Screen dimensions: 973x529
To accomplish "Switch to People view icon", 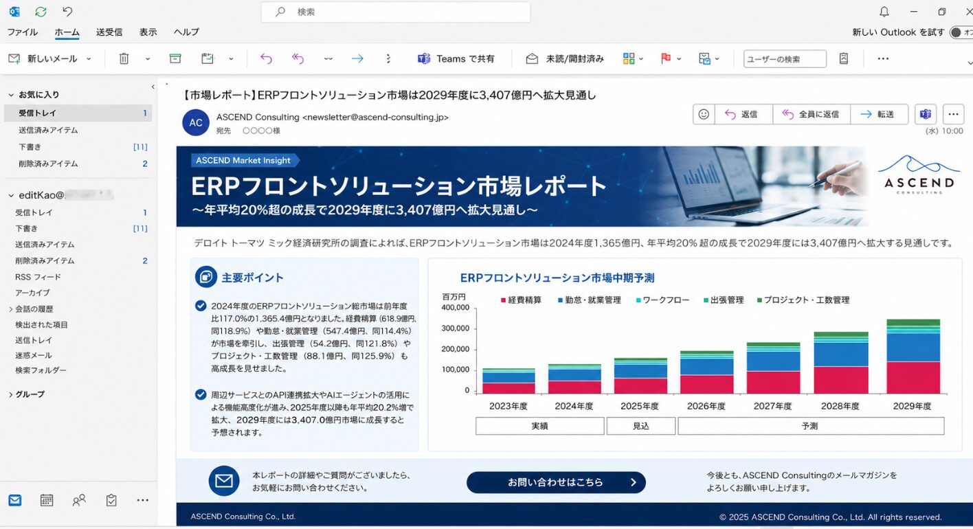I will (x=79, y=500).
